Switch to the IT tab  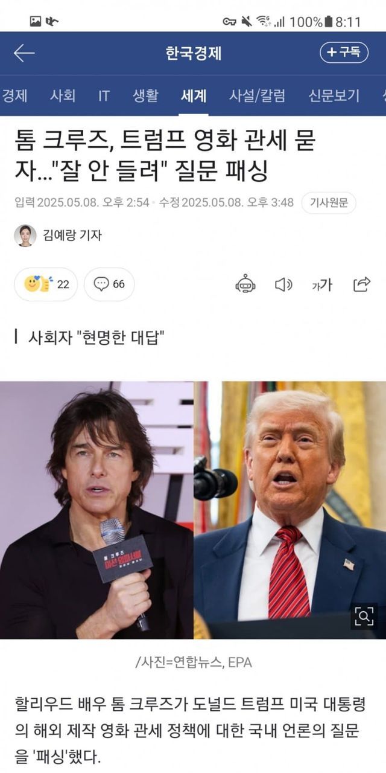[104, 95]
